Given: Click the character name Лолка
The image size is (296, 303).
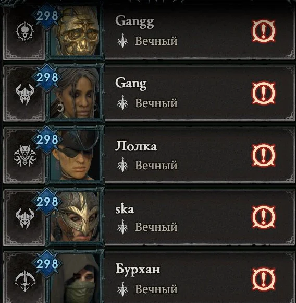Looking at the screenshot, I should pos(136,146).
